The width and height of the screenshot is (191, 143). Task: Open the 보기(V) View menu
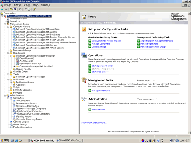pyautogui.click(x=27, y=5)
